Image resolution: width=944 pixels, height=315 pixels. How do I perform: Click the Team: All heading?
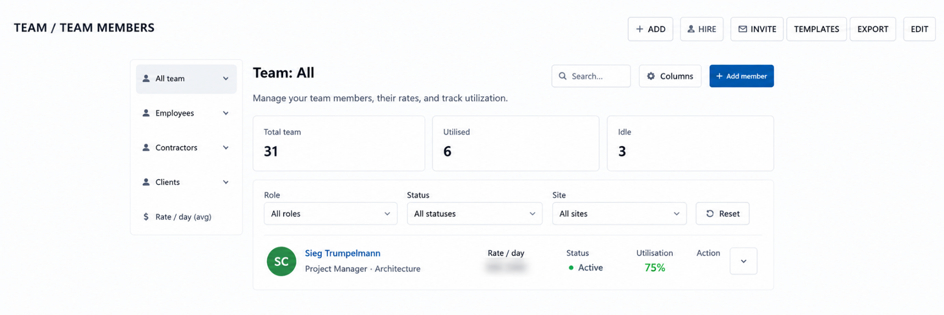pos(284,72)
